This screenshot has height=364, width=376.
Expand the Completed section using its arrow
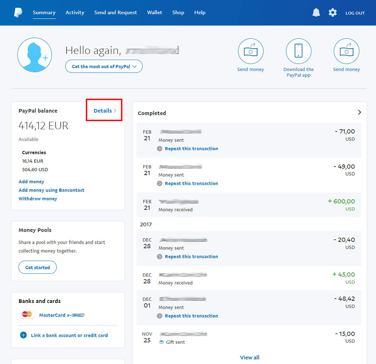359,112
